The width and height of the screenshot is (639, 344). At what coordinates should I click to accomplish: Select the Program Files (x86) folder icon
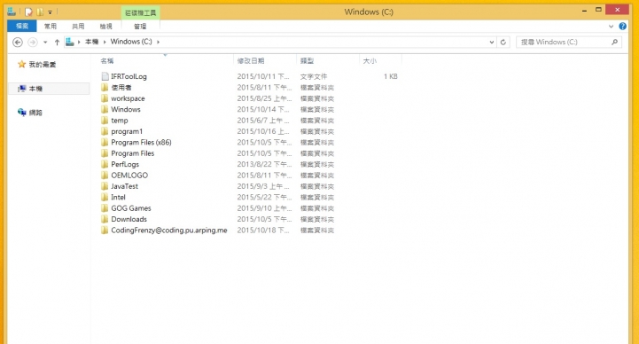coord(105,142)
